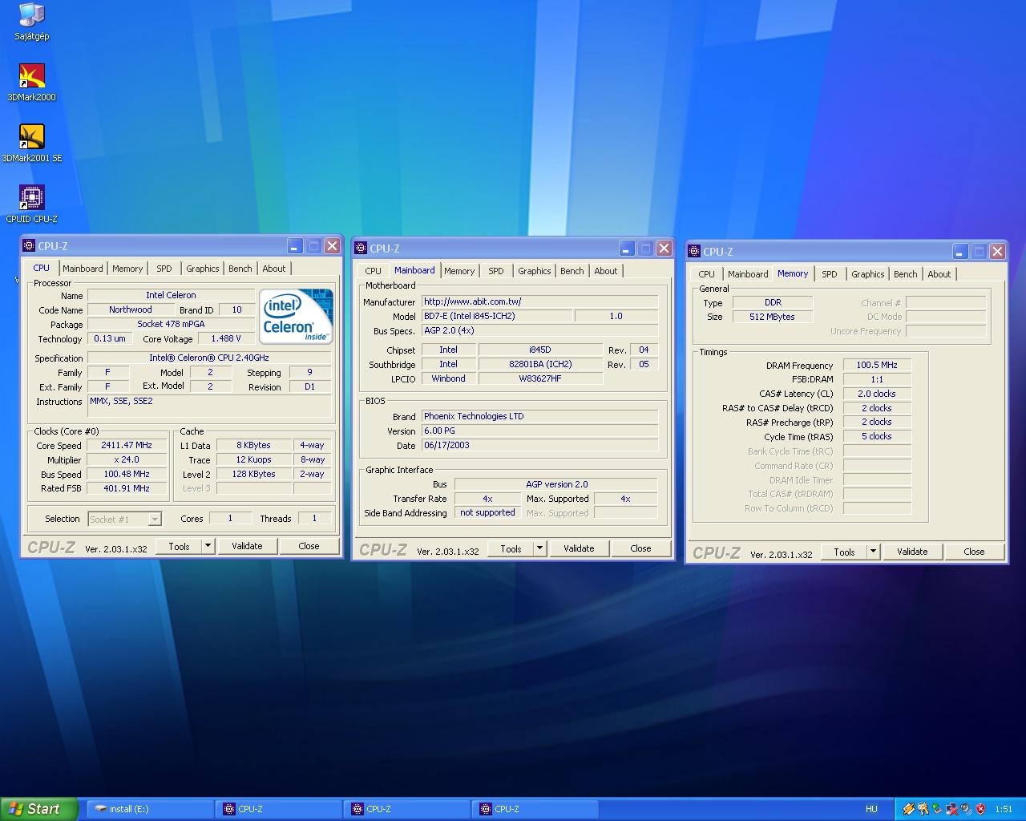
Task: Minimize the CPU-Z CPU window
Action: click(295, 246)
